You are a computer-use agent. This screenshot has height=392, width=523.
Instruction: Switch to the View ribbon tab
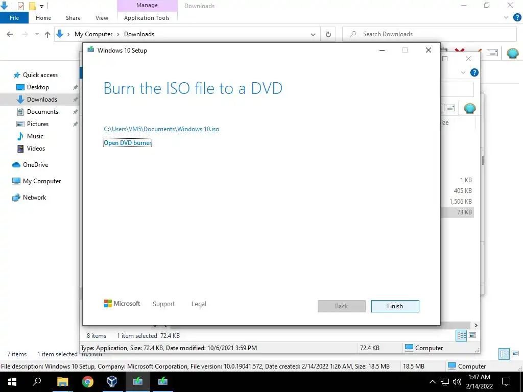(102, 18)
